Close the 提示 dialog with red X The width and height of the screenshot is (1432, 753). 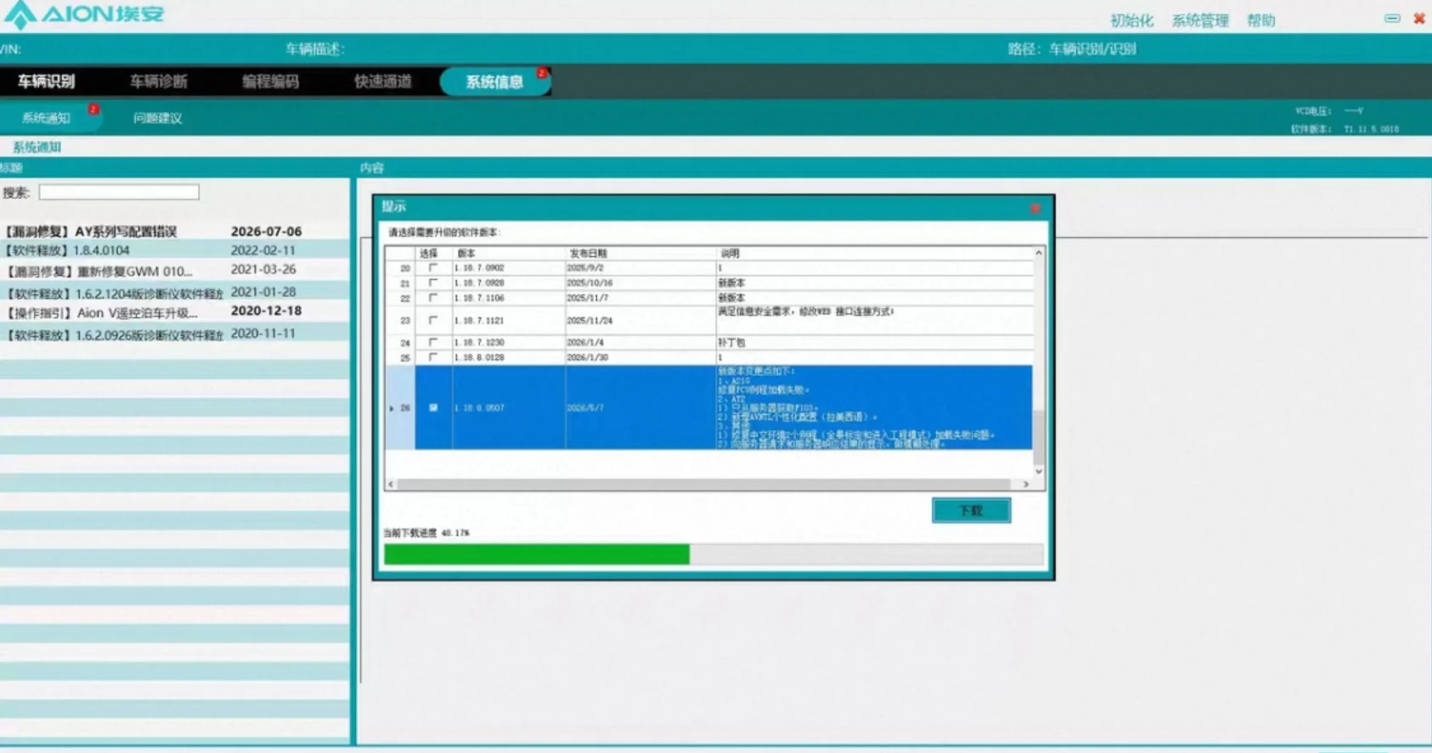point(1035,208)
